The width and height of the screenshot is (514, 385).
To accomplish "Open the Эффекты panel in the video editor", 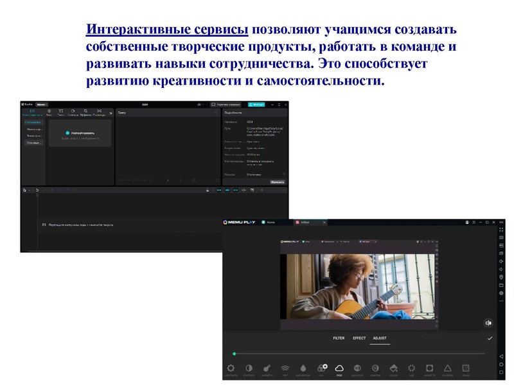I will coord(85,111).
